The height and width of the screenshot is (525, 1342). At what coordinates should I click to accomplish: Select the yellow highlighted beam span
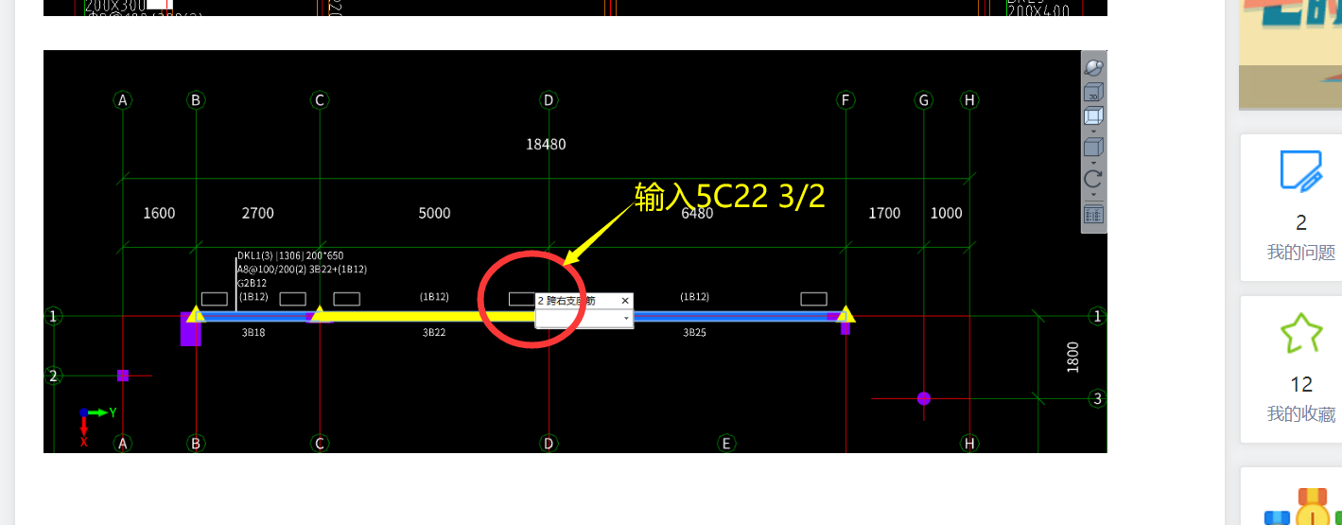427,316
